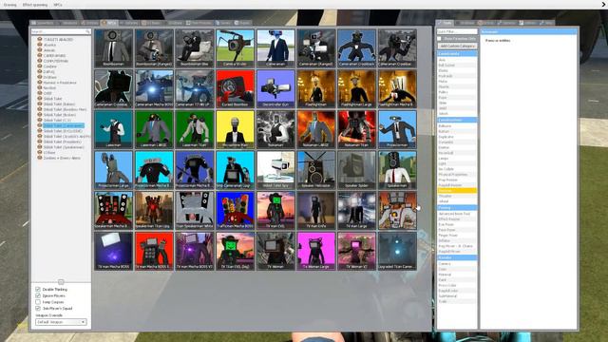Switch to the Dupes tab
This screenshot has height=342, width=608.
coord(222,23)
